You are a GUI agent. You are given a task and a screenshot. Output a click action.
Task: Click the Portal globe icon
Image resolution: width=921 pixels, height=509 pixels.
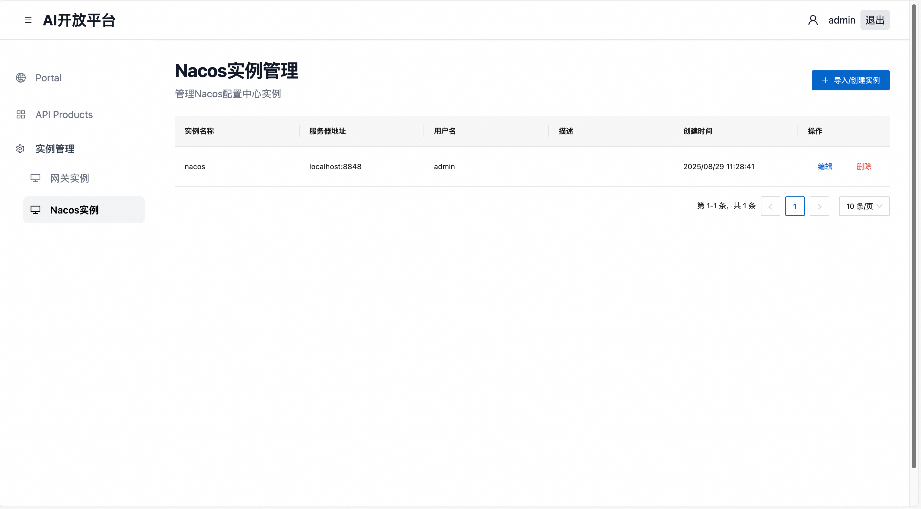tap(21, 78)
